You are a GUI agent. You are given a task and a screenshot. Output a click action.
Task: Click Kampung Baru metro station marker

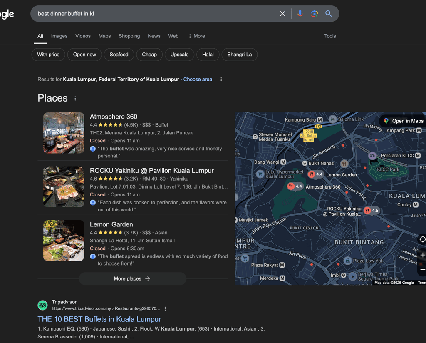[x=320, y=120]
